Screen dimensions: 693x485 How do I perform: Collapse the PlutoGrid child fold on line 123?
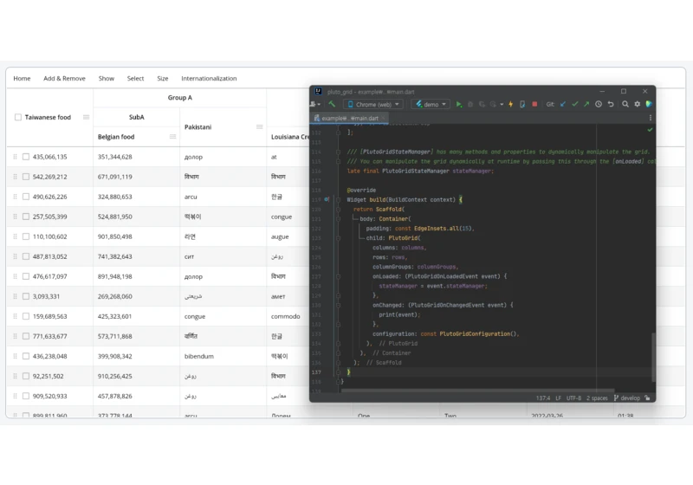click(338, 238)
